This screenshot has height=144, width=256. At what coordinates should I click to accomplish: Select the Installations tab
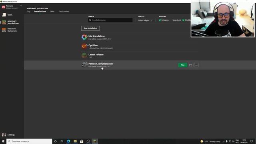(x=40, y=12)
